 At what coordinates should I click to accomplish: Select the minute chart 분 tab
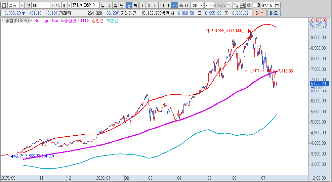coord(128,5)
